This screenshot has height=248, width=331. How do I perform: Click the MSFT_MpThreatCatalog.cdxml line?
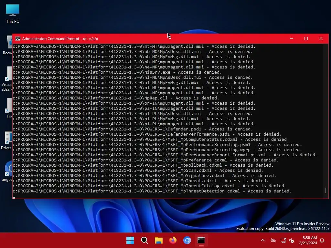[x=149, y=186]
